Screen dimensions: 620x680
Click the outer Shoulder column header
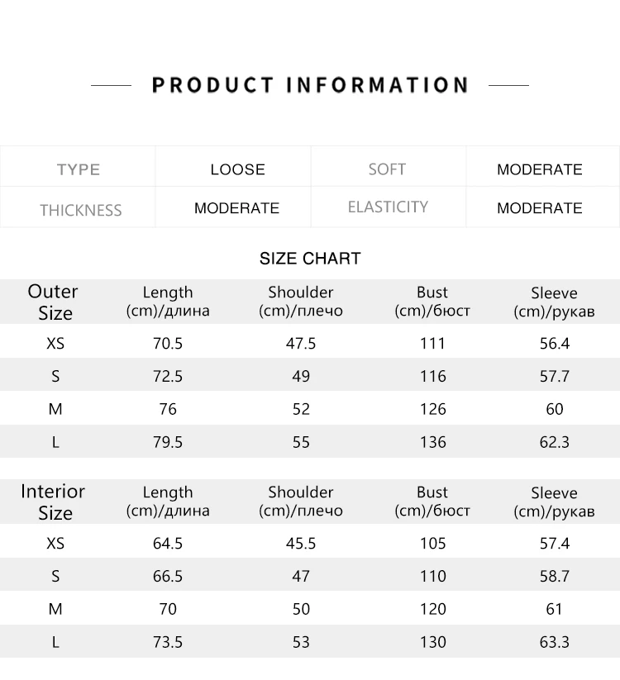[301, 302]
